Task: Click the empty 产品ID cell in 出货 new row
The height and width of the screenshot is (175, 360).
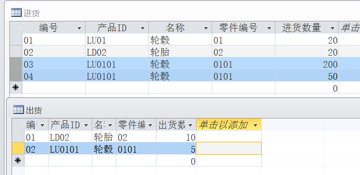Action: [70, 161]
